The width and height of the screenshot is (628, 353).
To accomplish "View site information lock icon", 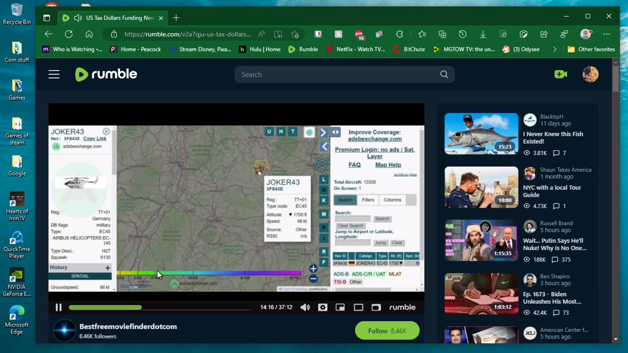I will tap(114, 34).
